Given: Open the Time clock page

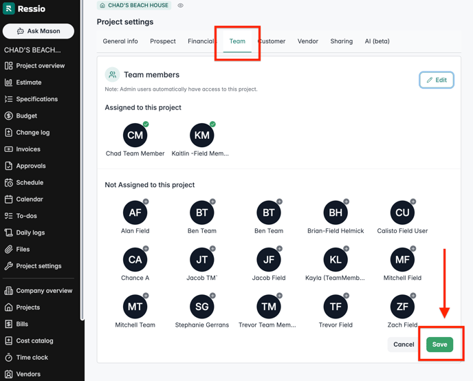Looking at the screenshot, I should coord(32,358).
